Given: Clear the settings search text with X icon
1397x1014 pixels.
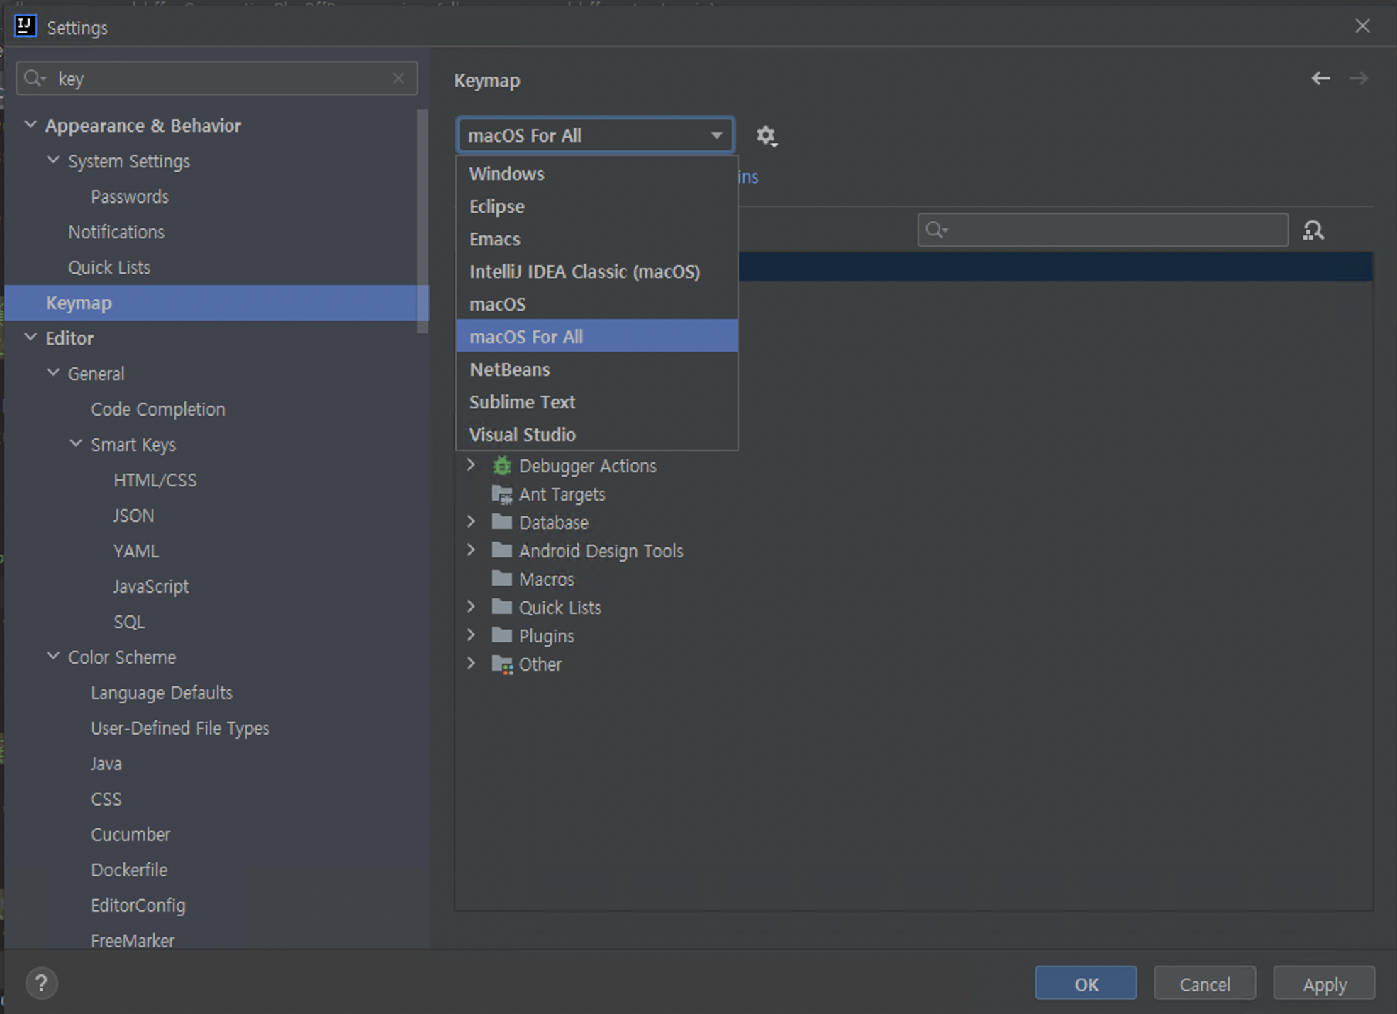Looking at the screenshot, I should pyautogui.click(x=399, y=78).
